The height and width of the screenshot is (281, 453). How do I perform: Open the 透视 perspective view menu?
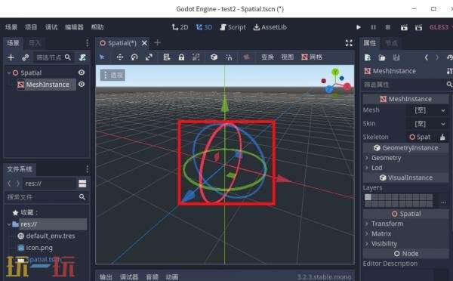click(x=112, y=76)
